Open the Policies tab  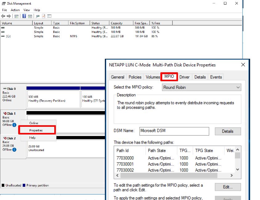(135, 77)
